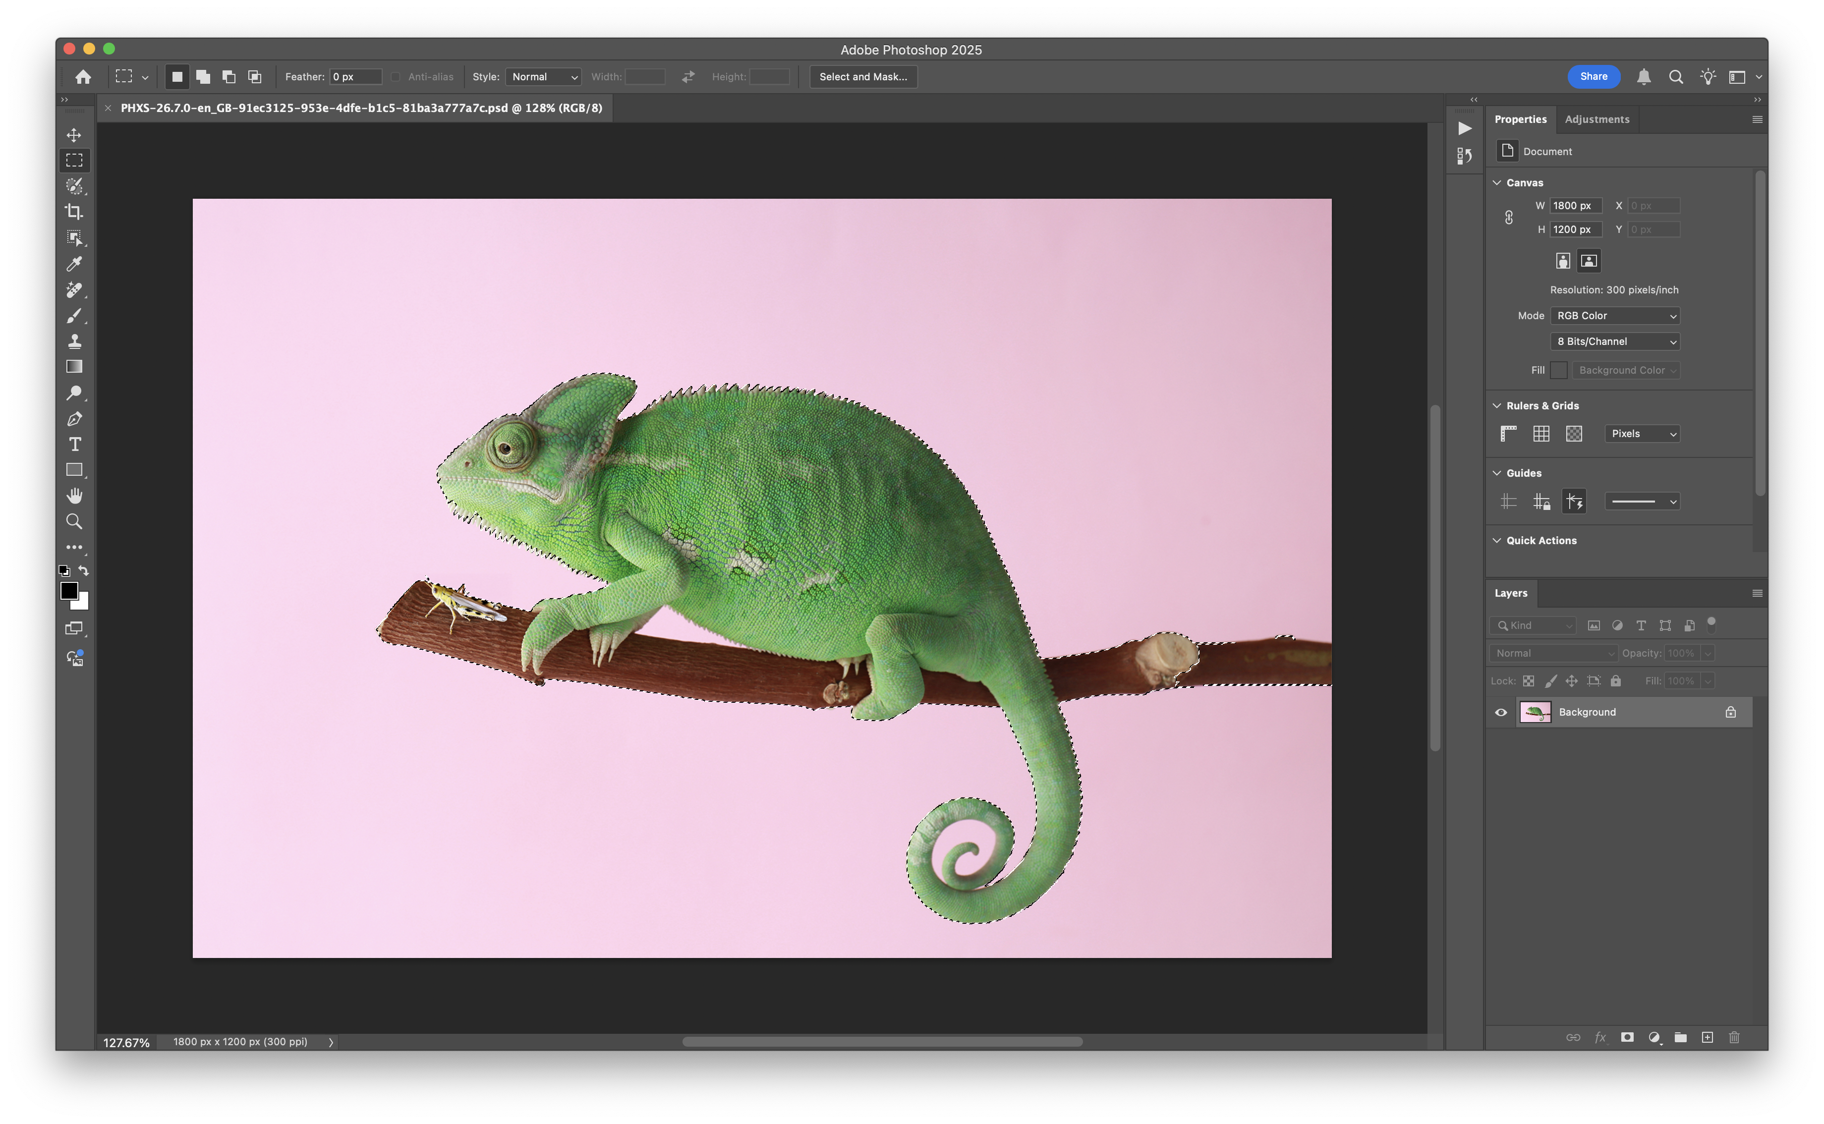Collapse the Guides section
Screen dimensions: 1824x1124
pyautogui.click(x=1497, y=473)
